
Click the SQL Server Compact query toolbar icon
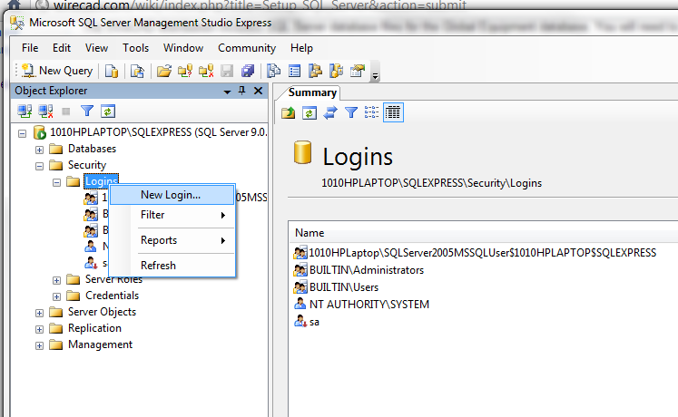137,71
